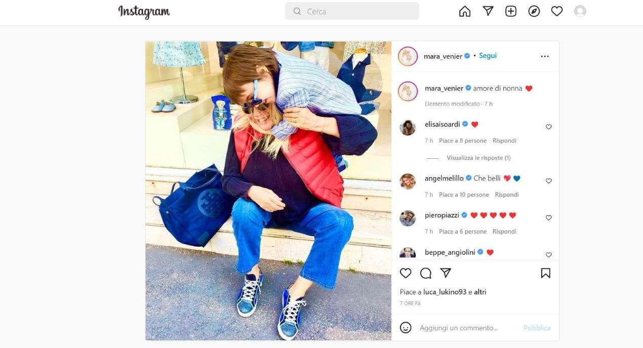Create new post plus icon
This screenshot has height=348, width=643.
click(511, 11)
